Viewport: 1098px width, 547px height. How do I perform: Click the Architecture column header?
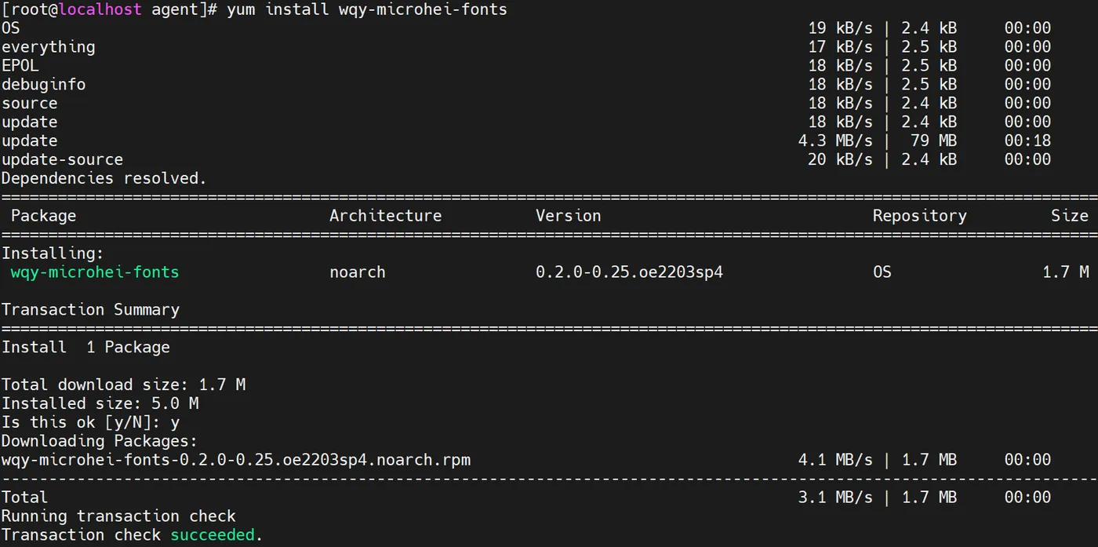pos(385,216)
